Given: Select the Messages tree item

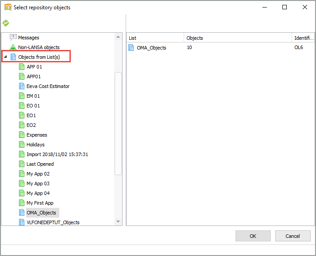Looking at the screenshot, I should pyautogui.click(x=29, y=38).
